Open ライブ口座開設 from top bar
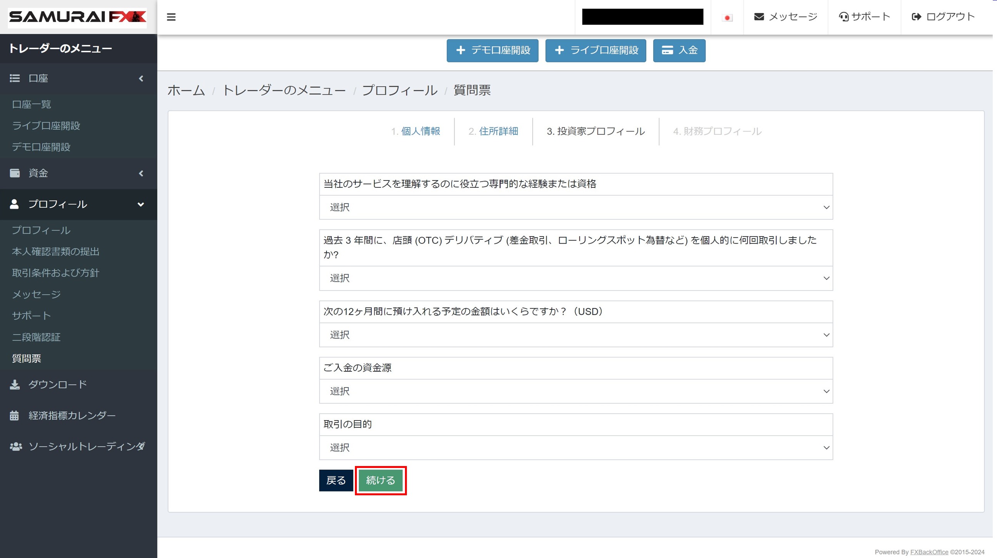This screenshot has width=997, height=558. coord(596,50)
